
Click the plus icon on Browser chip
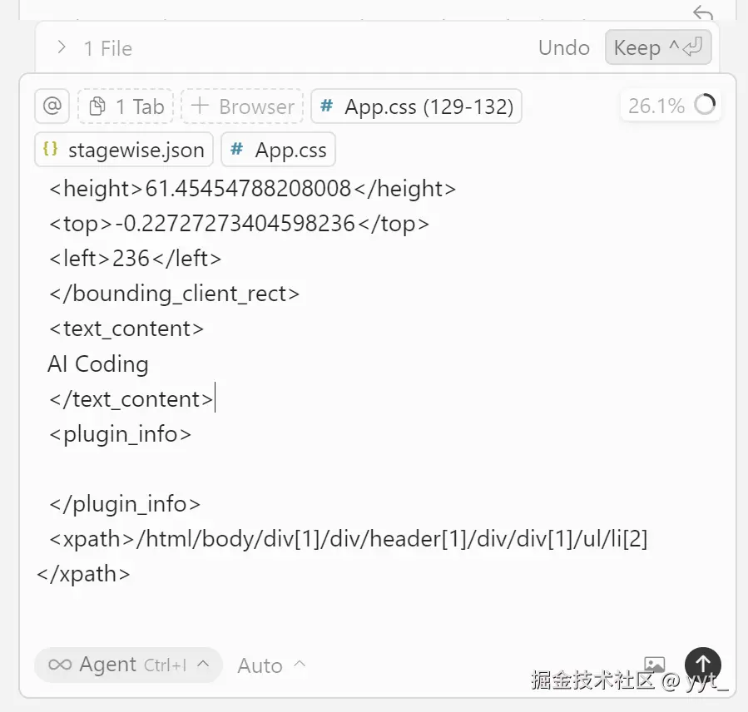point(200,106)
